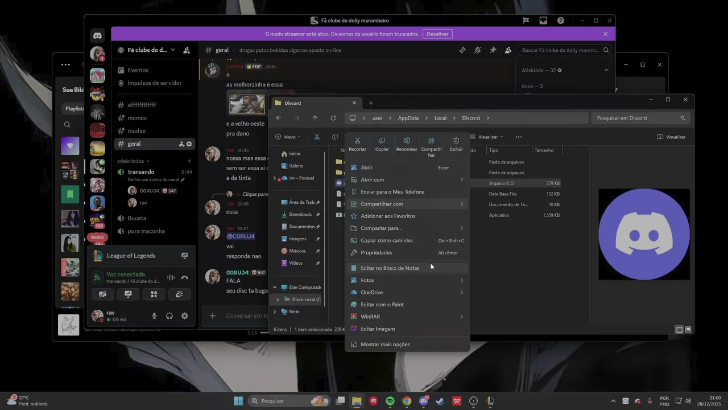Click Desativar in streamer mode banner

point(437,34)
